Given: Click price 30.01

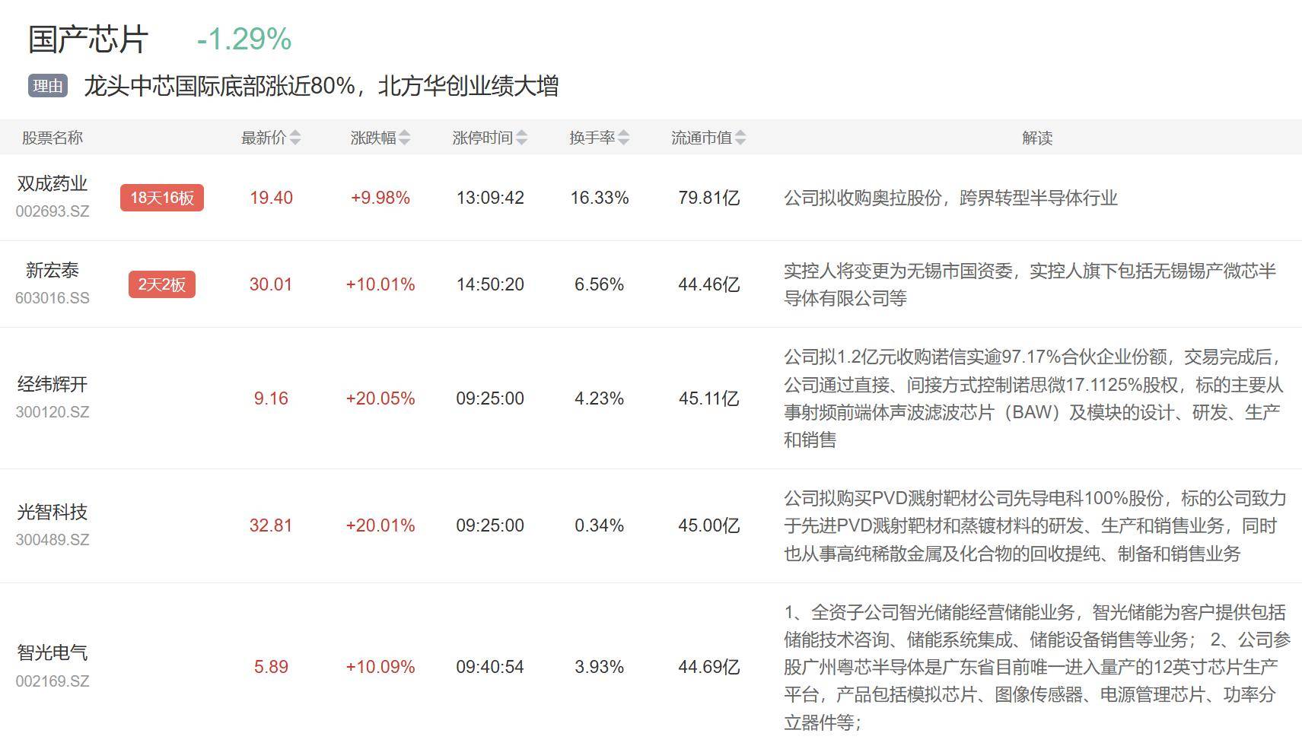Looking at the screenshot, I should [271, 284].
